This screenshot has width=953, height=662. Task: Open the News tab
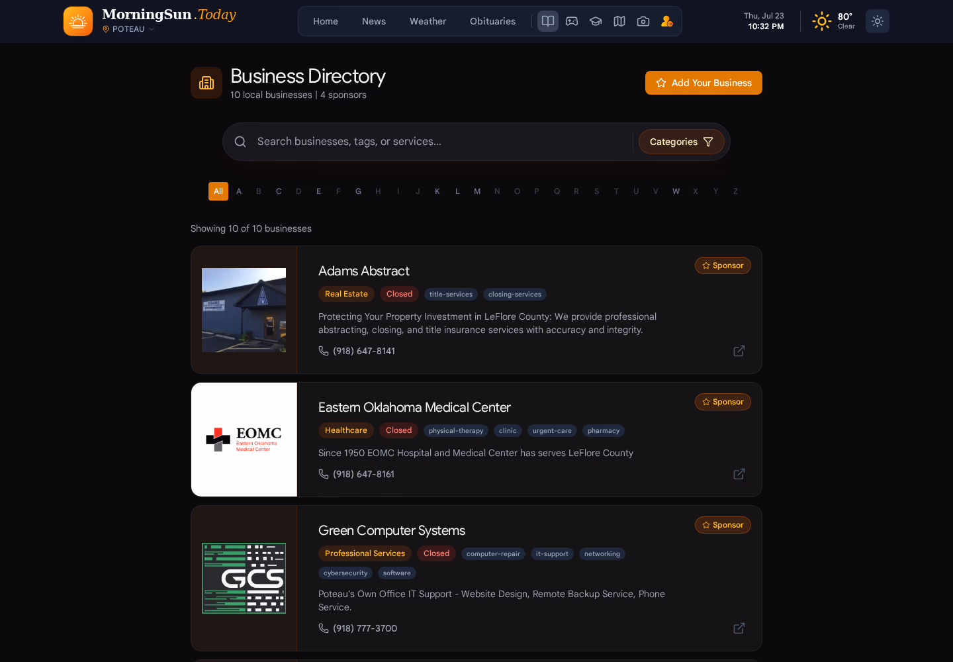click(x=374, y=21)
